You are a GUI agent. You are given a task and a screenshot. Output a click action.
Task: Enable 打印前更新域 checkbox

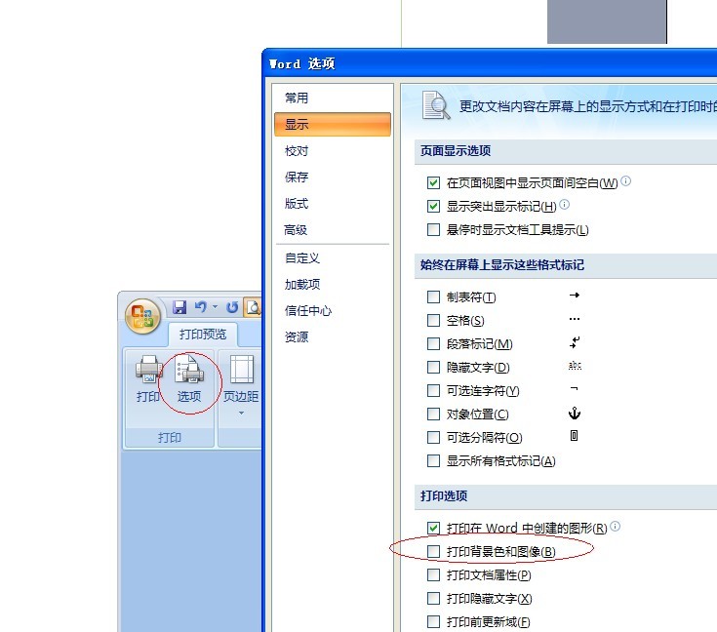(x=433, y=621)
